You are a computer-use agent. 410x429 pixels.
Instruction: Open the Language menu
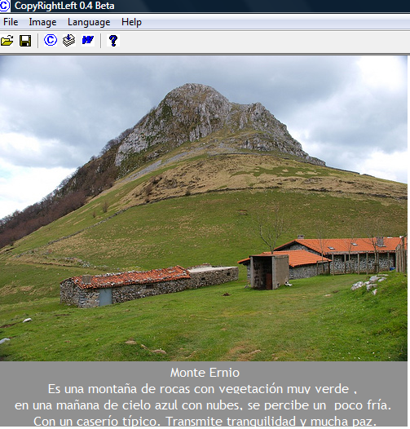point(89,22)
